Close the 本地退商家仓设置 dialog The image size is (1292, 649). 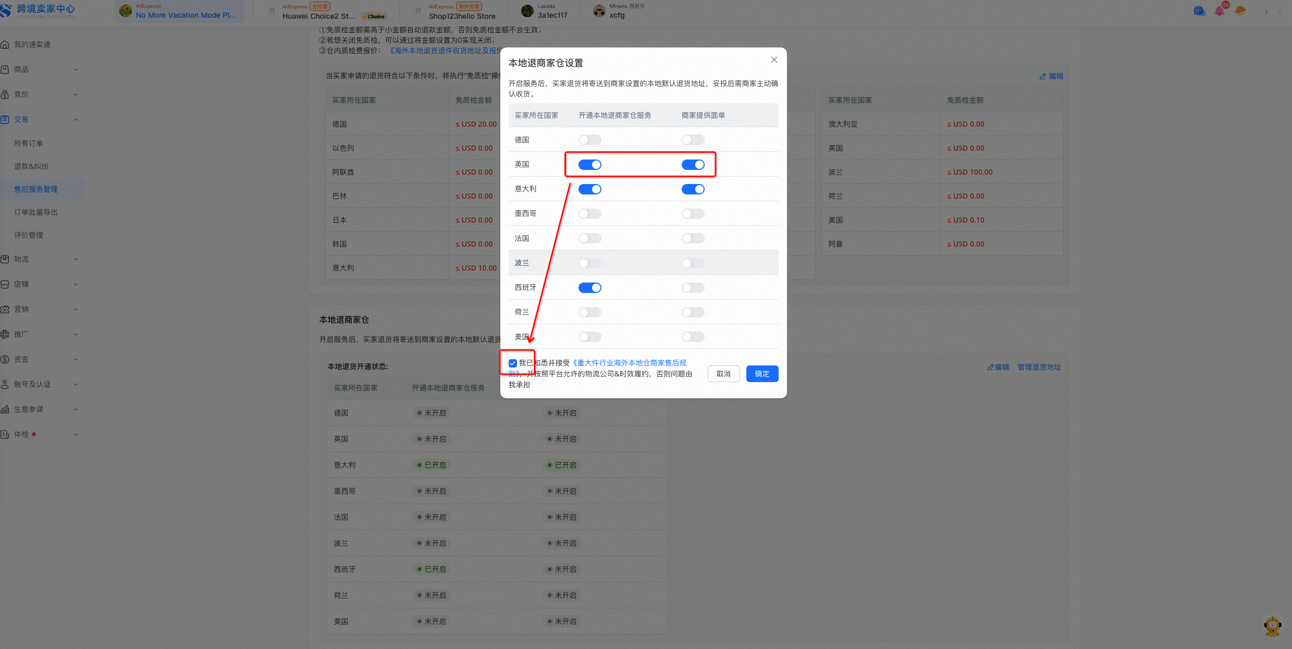[774, 60]
